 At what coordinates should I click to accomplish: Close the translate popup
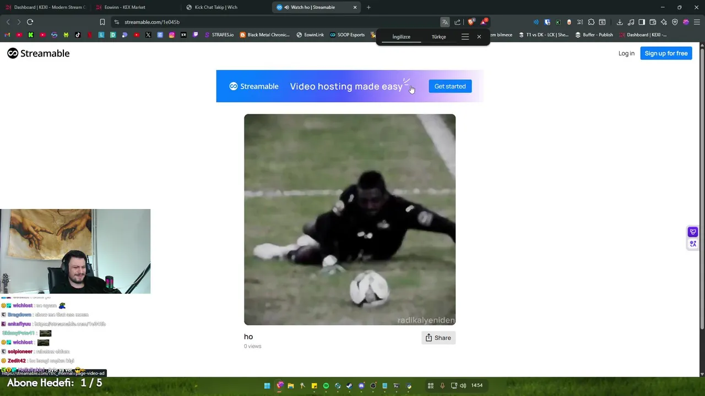479,37
